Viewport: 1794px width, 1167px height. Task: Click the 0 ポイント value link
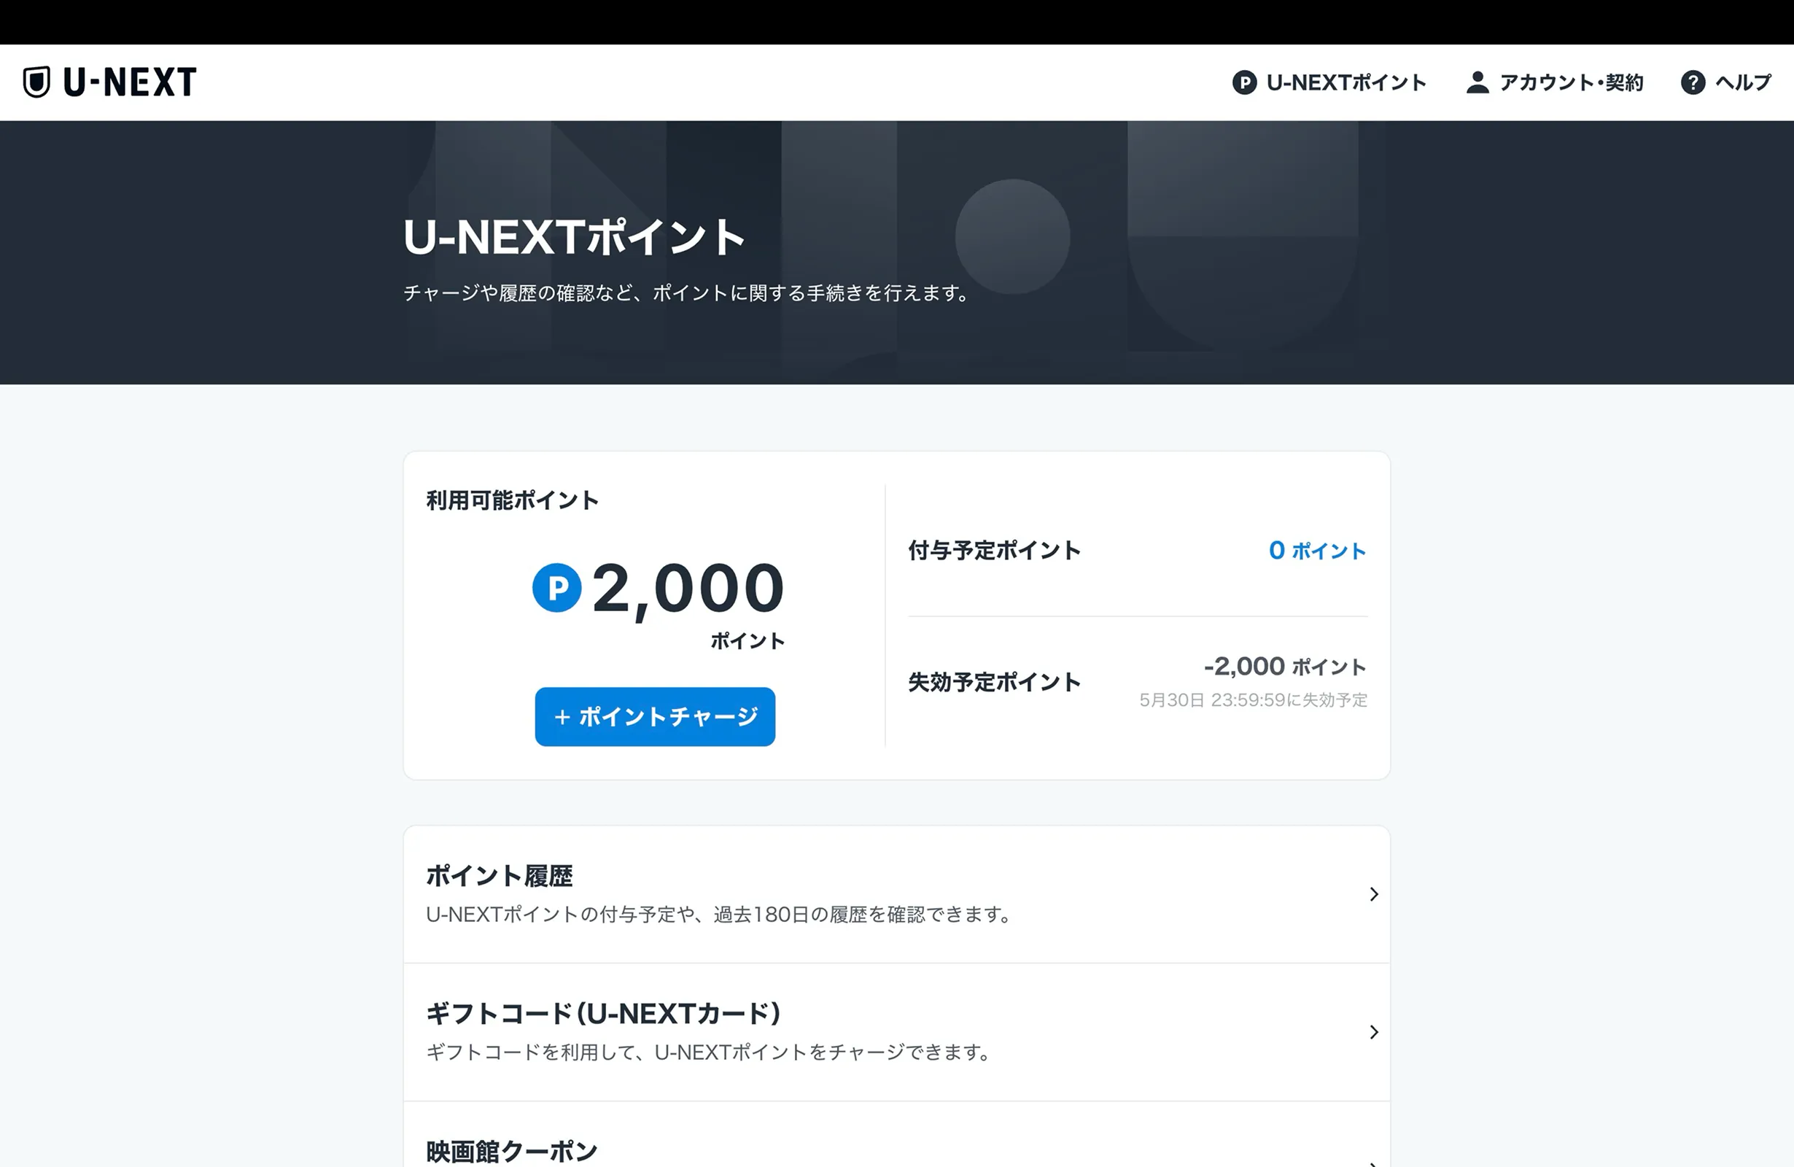pos(1317,551)
